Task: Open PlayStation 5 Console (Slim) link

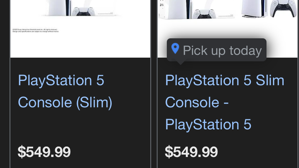Action: click(65, 91)
